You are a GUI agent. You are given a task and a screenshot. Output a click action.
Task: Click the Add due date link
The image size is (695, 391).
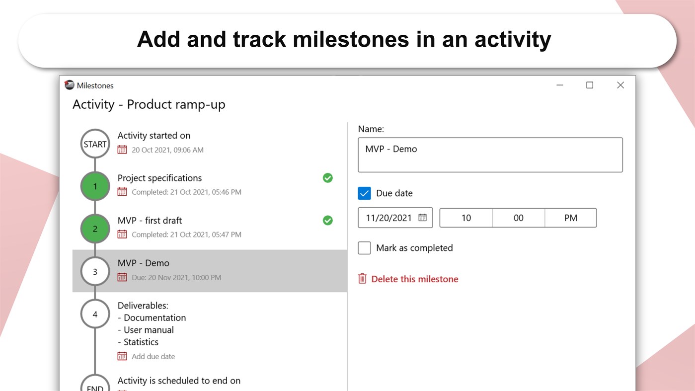coord(153,356)
